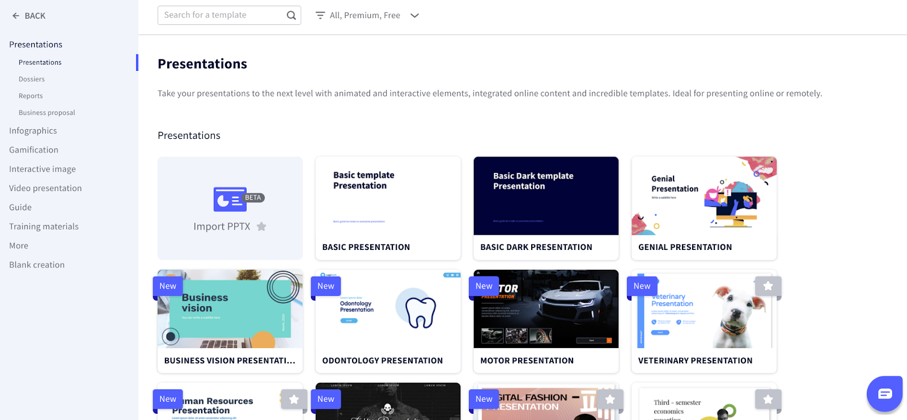The image size is (907, 420).
Task: Click BASIC PRESENTATION title
Action: (366, 248)
